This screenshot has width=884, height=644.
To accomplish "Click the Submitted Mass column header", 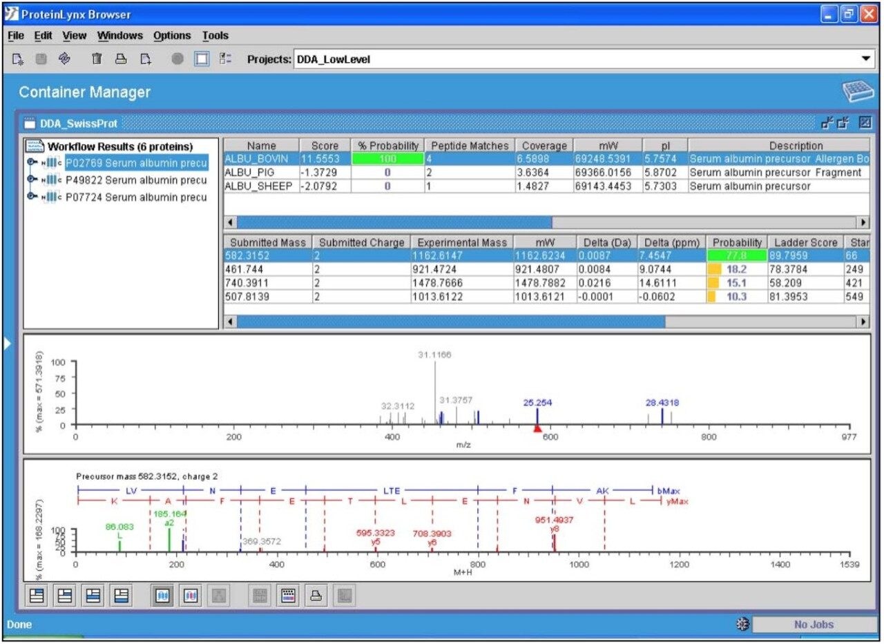I will 268,242.
